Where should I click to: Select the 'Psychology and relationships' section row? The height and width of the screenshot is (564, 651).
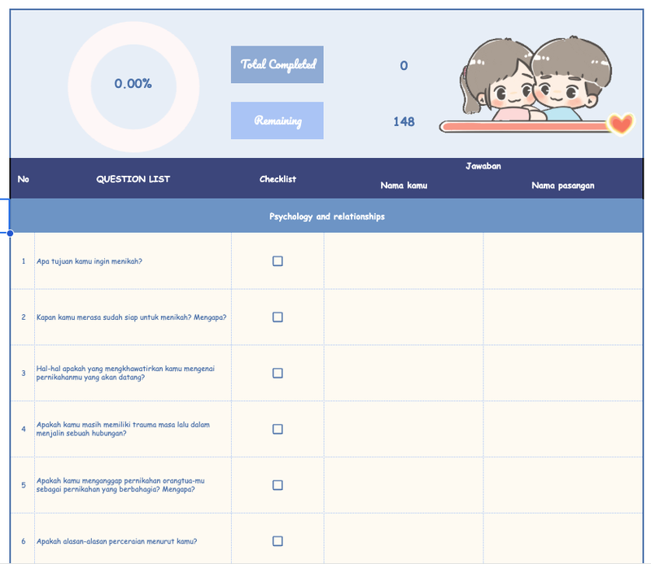[x=327, y=216]
